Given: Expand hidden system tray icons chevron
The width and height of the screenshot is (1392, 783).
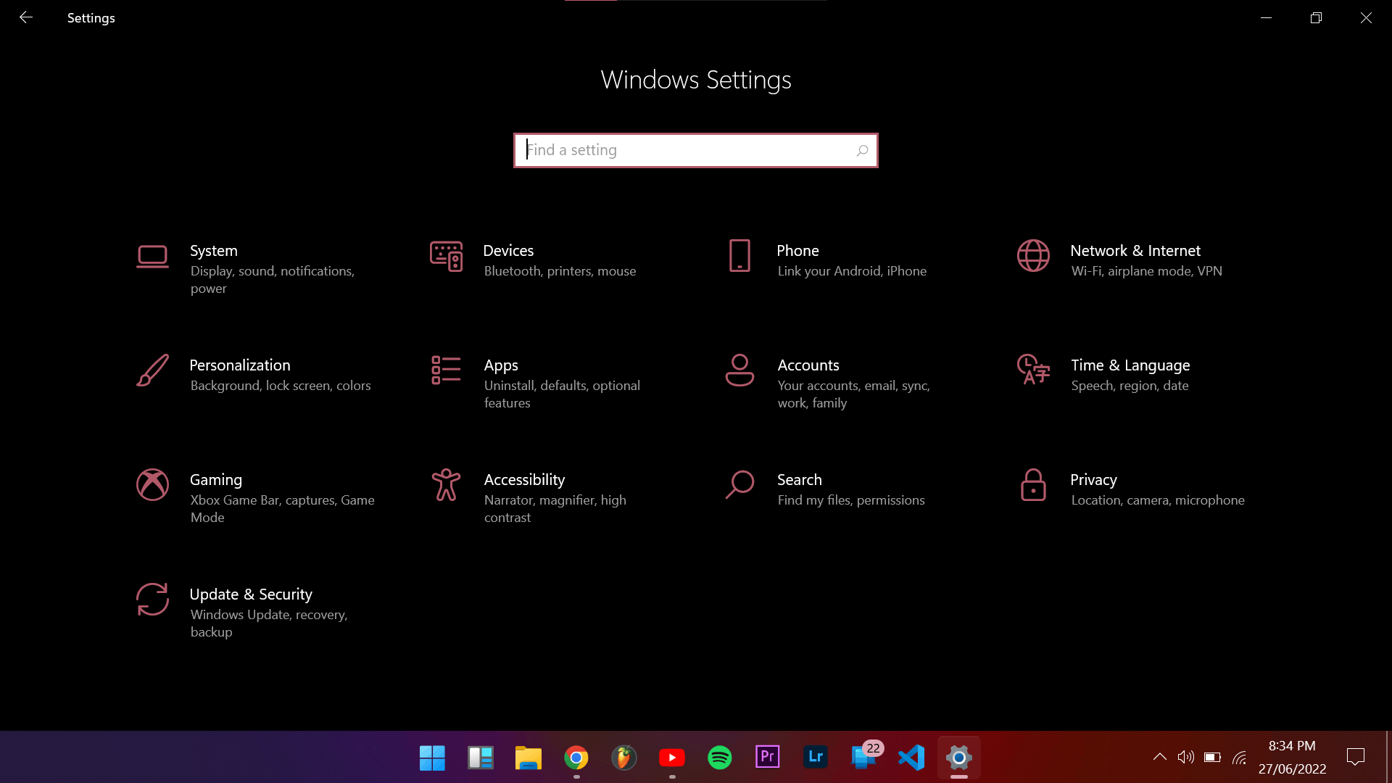Looking at the screenshot, I should pyautogui.click(x=1159, y=758).
